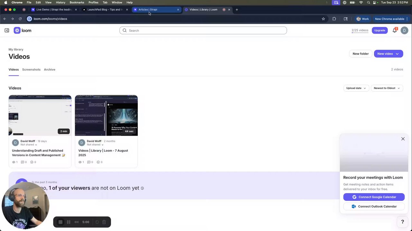Click the address bar URL loom.com/looms/videos
412x231 pixels.
(x=50, y=19)
